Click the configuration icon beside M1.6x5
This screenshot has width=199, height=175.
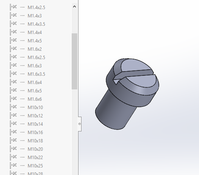pyautogui.click(x=13, y=91)
